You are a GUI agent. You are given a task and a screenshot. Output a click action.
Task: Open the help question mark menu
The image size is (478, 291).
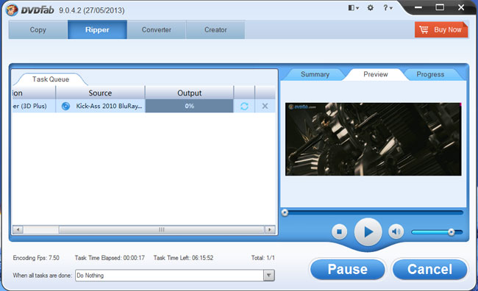coord(388,8)
